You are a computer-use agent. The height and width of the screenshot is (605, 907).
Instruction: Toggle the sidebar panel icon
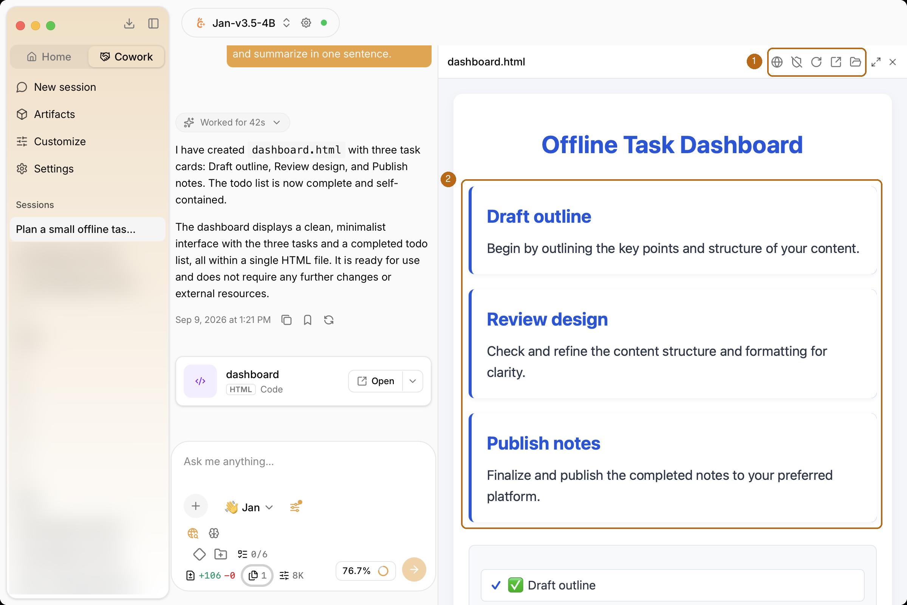click(153, 24)
